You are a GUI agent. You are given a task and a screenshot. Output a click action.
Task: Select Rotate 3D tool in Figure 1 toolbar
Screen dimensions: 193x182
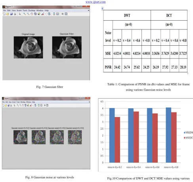(x=25, y=105)
